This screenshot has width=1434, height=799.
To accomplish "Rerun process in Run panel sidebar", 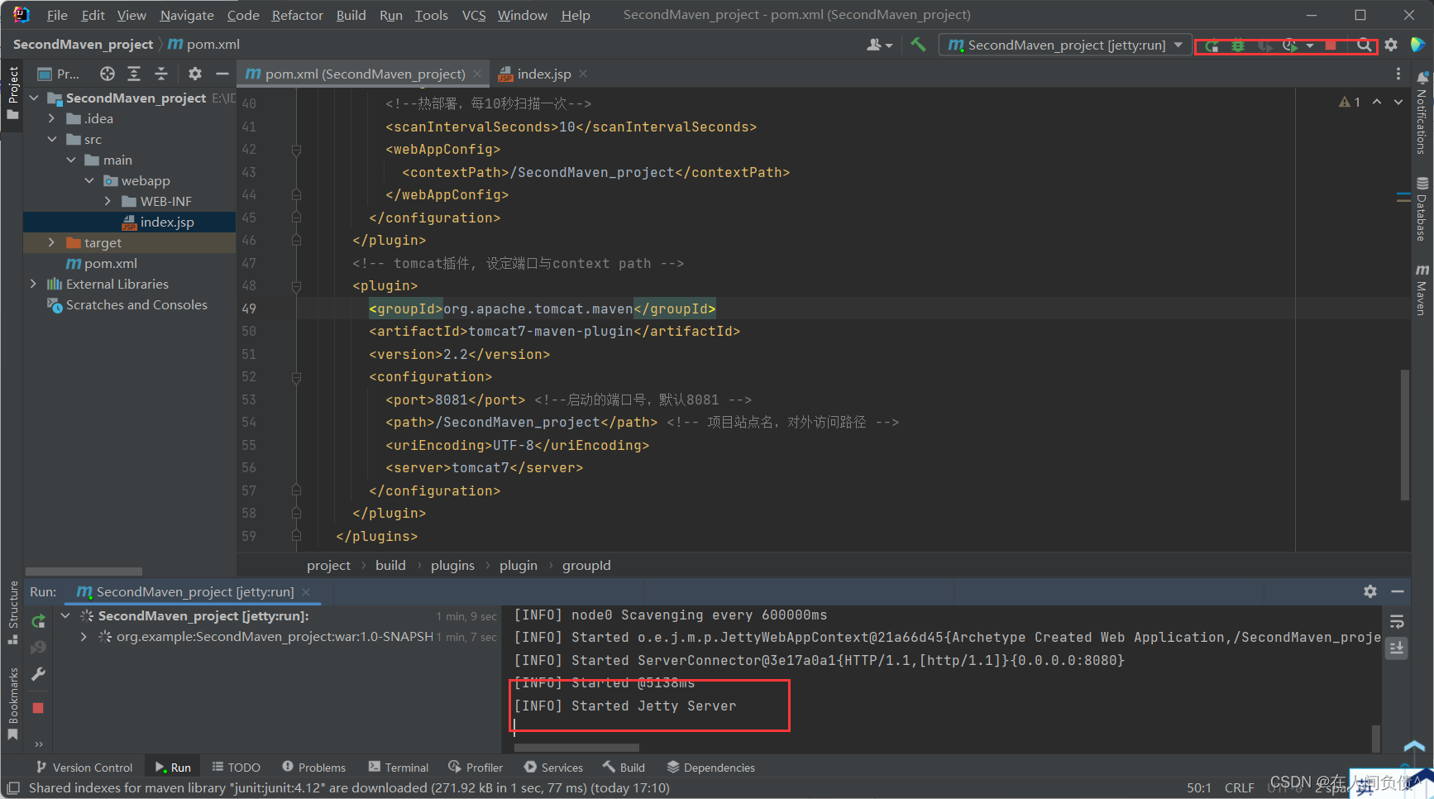I will [38, 621].
